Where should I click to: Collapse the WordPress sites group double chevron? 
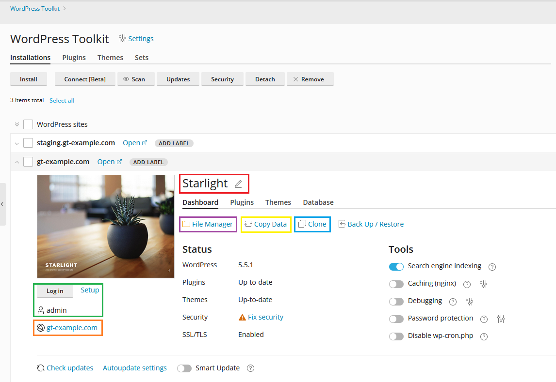click(16, 124)
